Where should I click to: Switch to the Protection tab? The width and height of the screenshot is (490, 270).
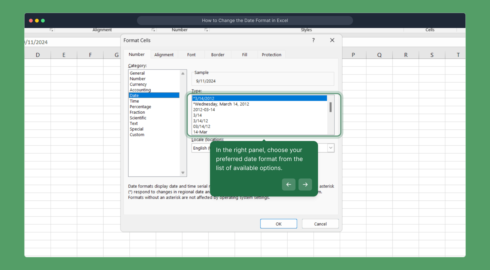coord(271,54)
